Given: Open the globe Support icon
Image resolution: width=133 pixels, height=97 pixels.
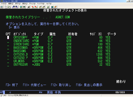Looking at the screenshot, I should click(x=52, y=7).
